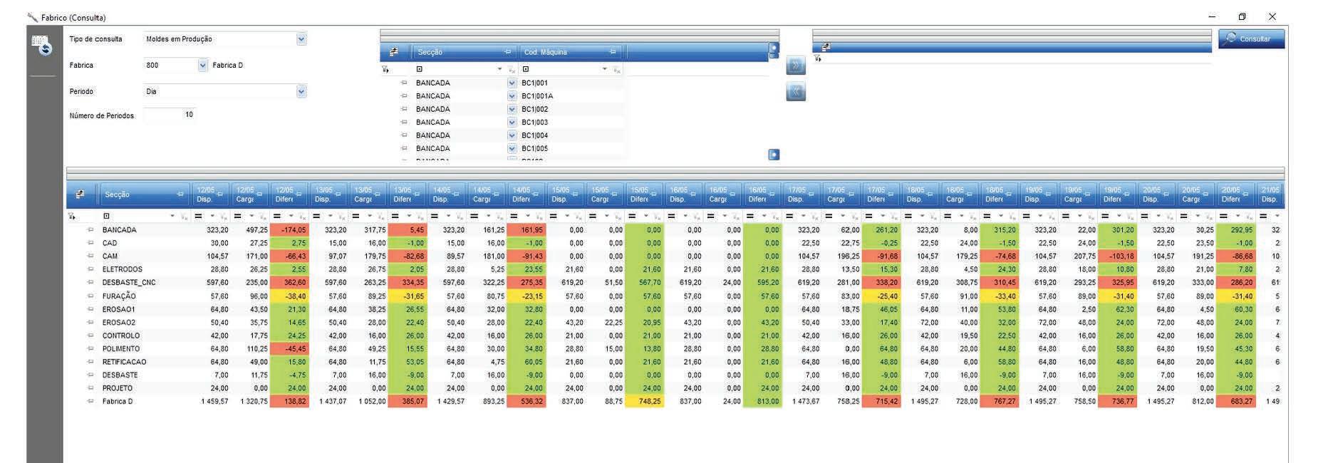Click filter row icon of main results grid
The height and width of the screenshot is (463, 1328).
pos(71,216)
